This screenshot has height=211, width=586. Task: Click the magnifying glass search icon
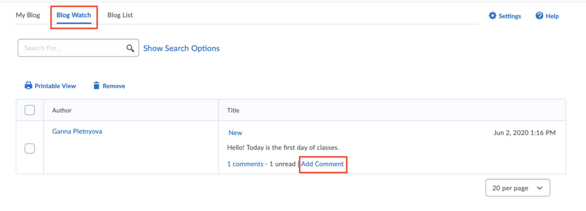130,48
